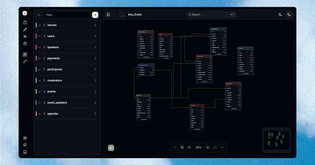Expand the agendas table row chevron
The image size is (315, 165).
click(x=40, y=114)
